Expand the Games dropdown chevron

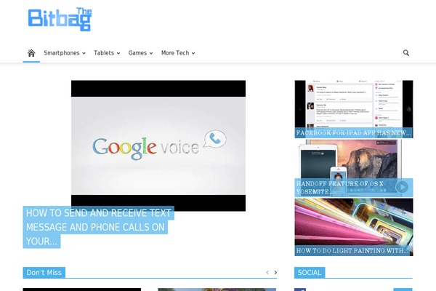pos(151,53)
